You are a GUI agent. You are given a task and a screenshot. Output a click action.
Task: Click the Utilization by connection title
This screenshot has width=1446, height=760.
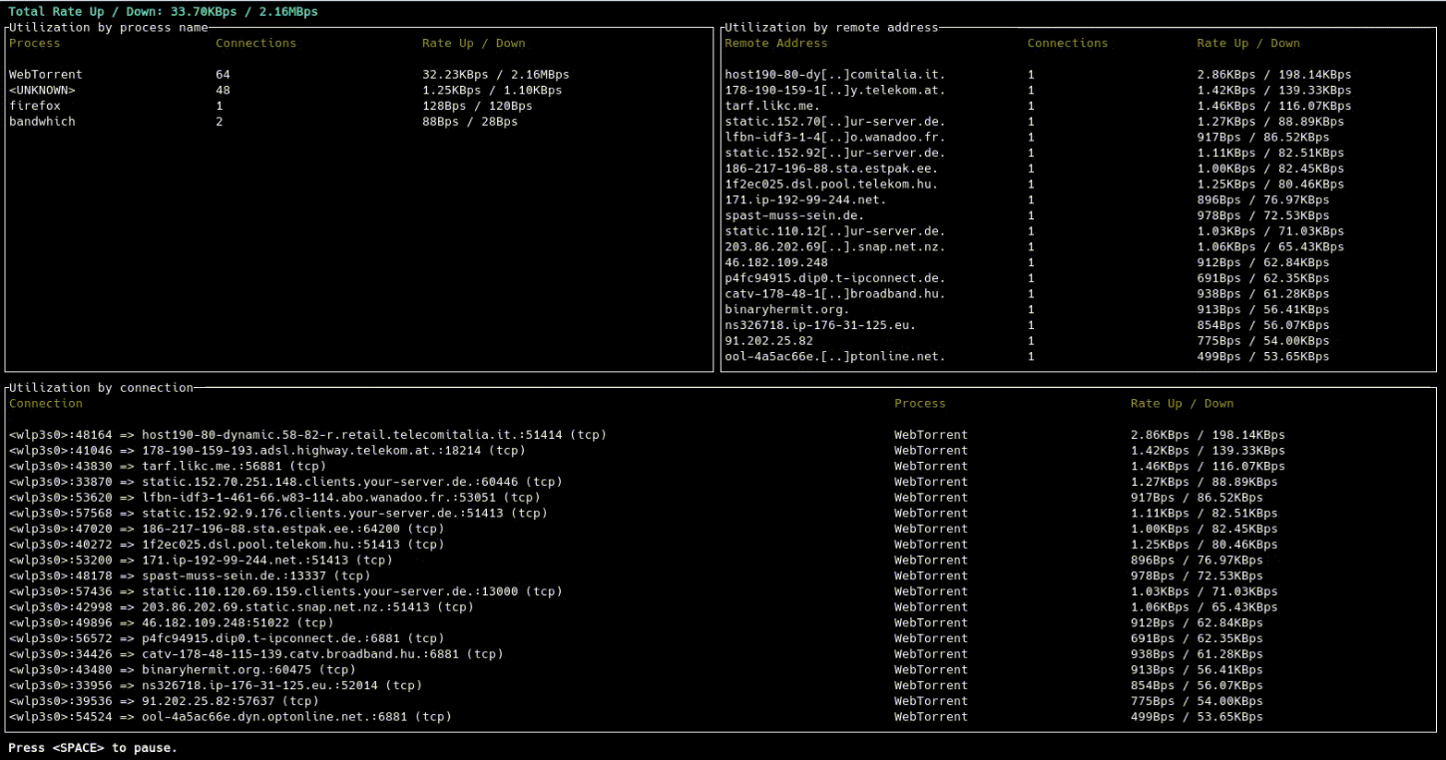[101, 388]
